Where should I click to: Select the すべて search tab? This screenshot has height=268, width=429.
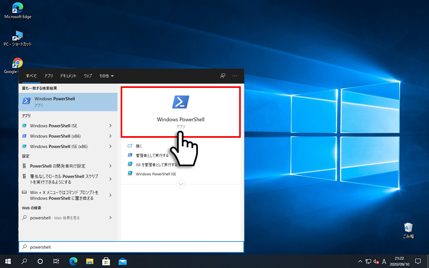[x=31, y=76]
